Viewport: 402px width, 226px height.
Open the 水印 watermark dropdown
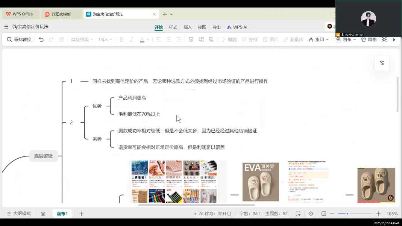pyautogui.click(x=319, y=39)
